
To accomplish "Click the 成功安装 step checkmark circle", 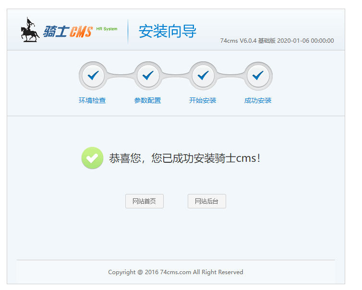I will click(x=258, y=76).
